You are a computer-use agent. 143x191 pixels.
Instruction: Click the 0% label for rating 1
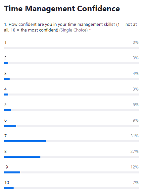point(136,42)
